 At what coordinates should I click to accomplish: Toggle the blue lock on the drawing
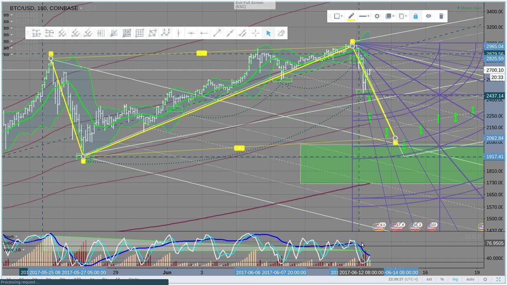tap(415, 16)
